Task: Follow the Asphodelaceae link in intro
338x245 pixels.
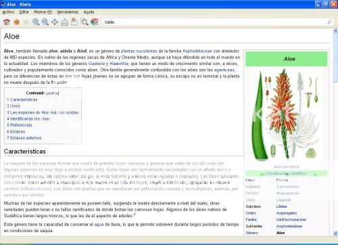Action: (x=197, y=51)
